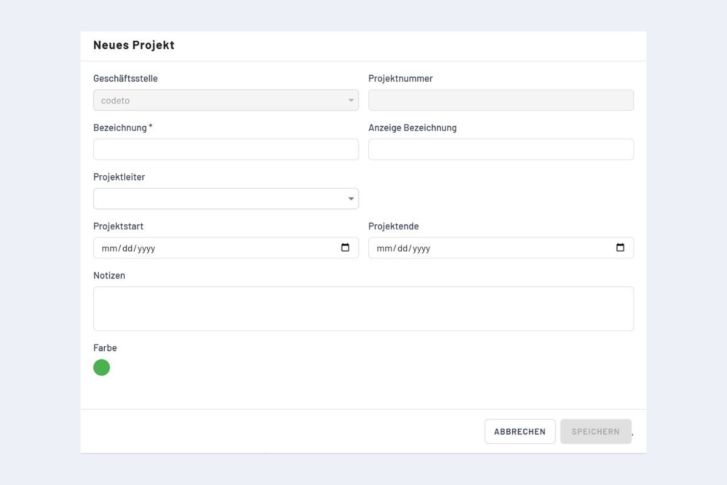
Task: Open the Projektleiter combo box
Action: pos(224,198)
